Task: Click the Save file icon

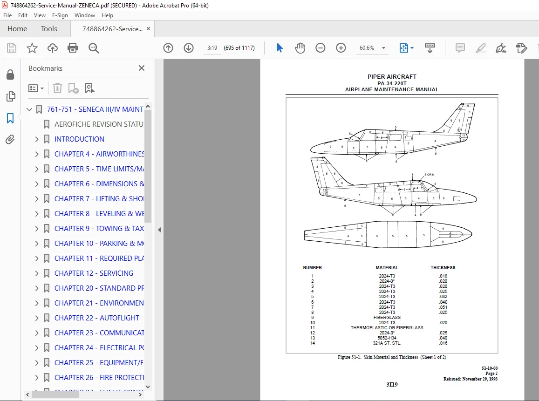Action: pyautogui.click(x=12, y=48)
